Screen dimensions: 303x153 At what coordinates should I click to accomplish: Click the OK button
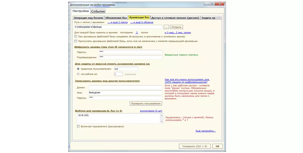(218, 146)
